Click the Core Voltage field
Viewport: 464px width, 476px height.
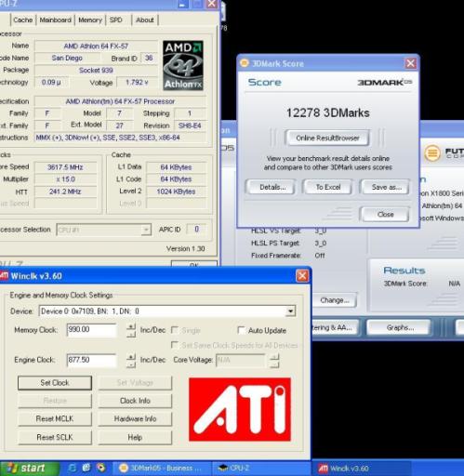[x=241, y=360]
